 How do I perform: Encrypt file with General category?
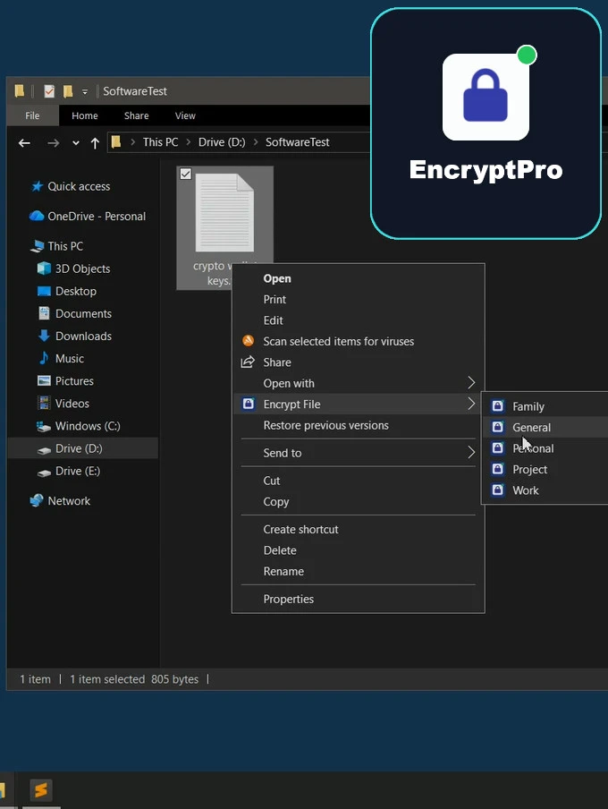(x=545, y=427)
